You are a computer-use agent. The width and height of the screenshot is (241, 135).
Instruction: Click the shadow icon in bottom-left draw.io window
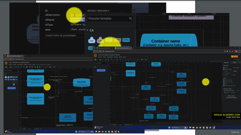(40, 67)
